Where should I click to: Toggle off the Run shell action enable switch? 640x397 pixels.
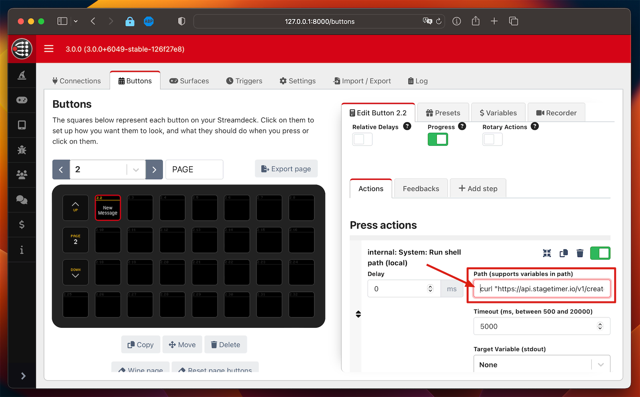600,253
